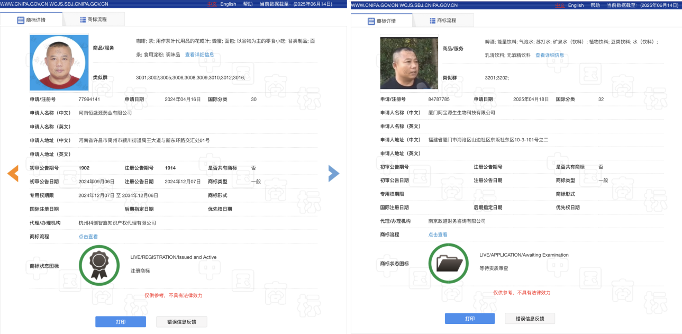Switch to English above trademark 77994141
Image resolution: width=682 pixels, height=334 pixels.
point(228,4)
